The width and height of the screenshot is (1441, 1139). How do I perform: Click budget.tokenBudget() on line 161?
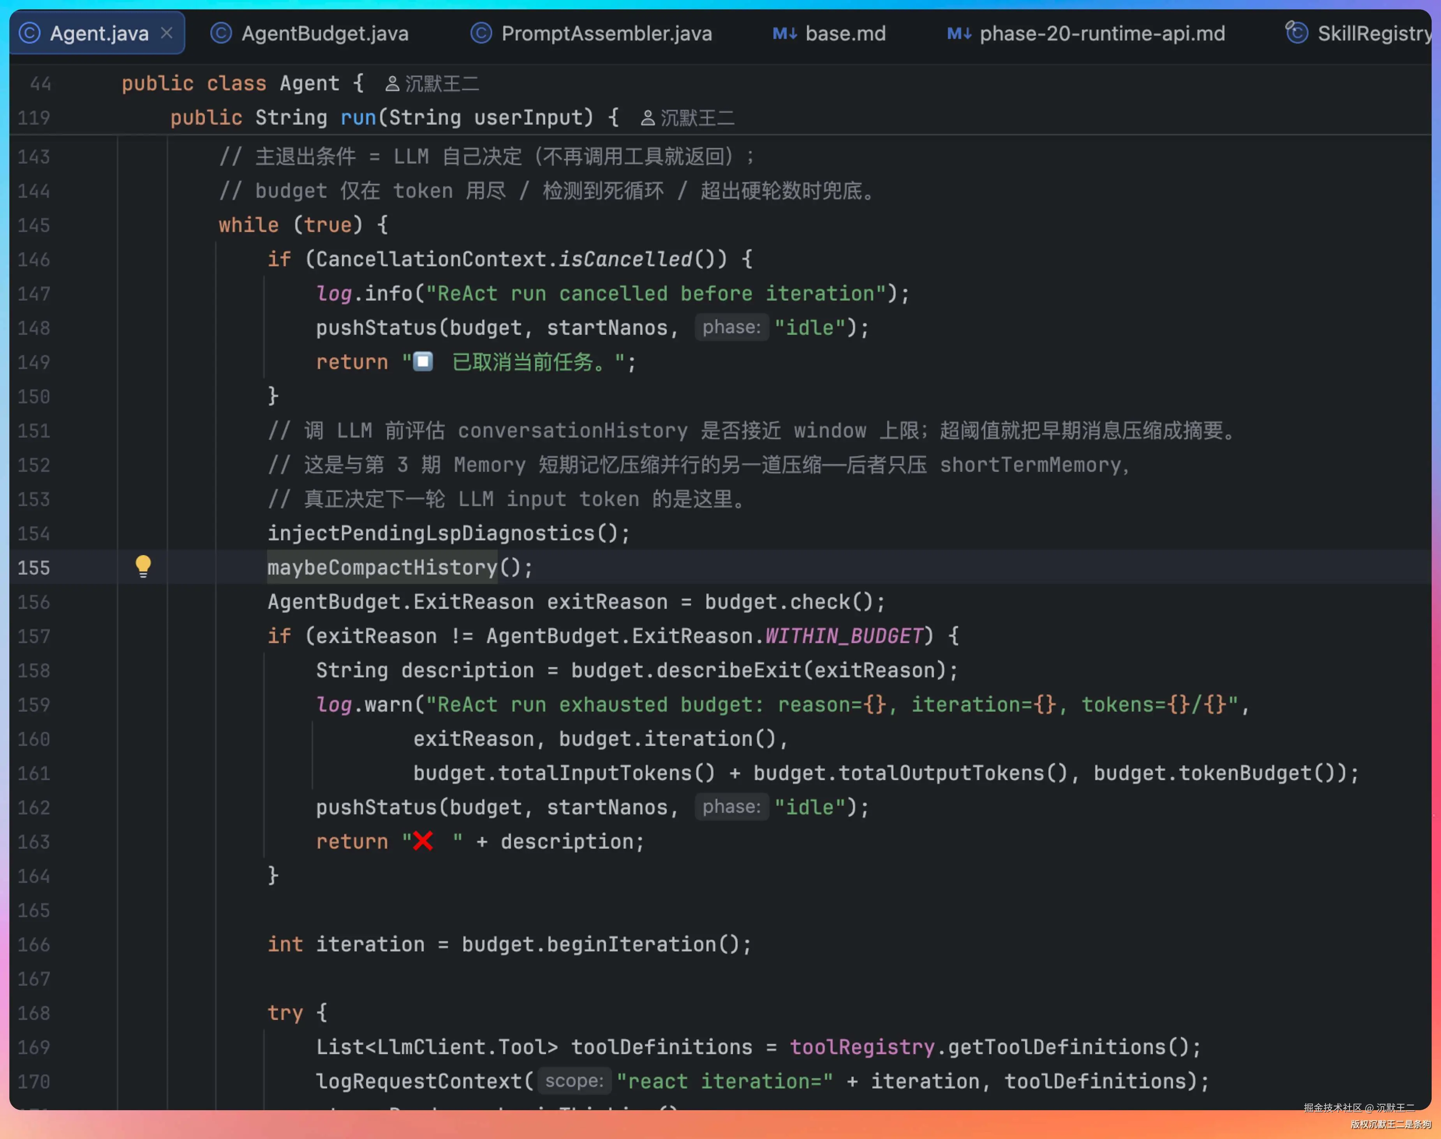1214,773
